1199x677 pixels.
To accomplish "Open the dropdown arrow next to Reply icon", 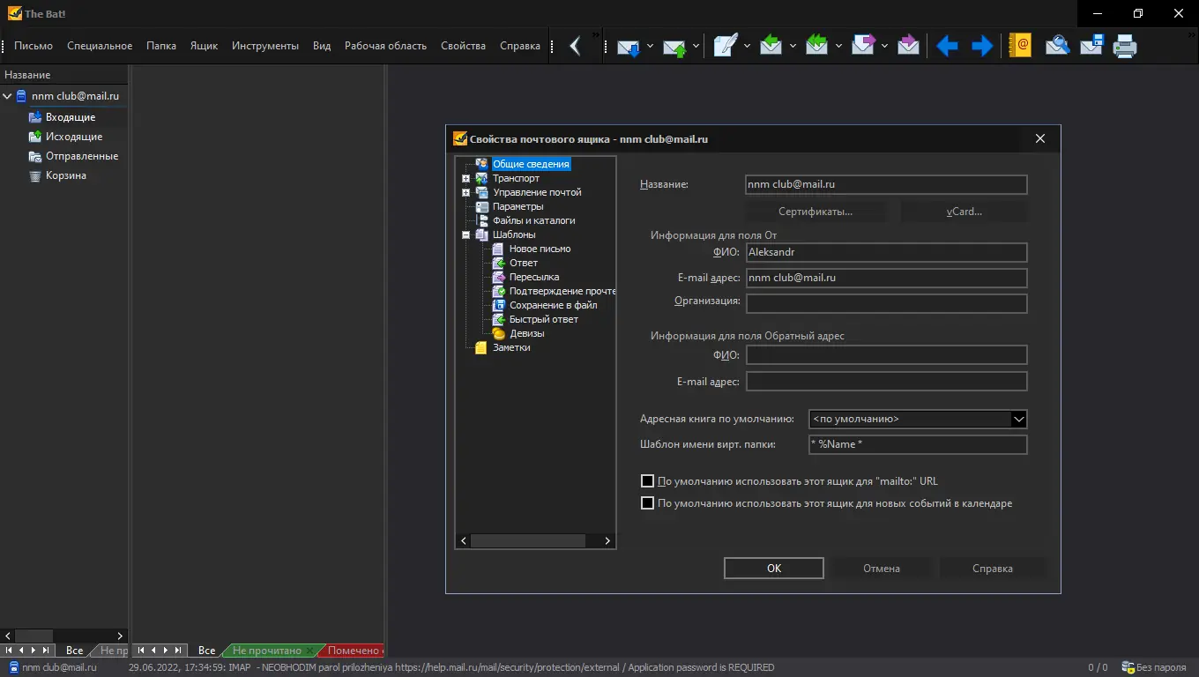I will click(792, 46).
